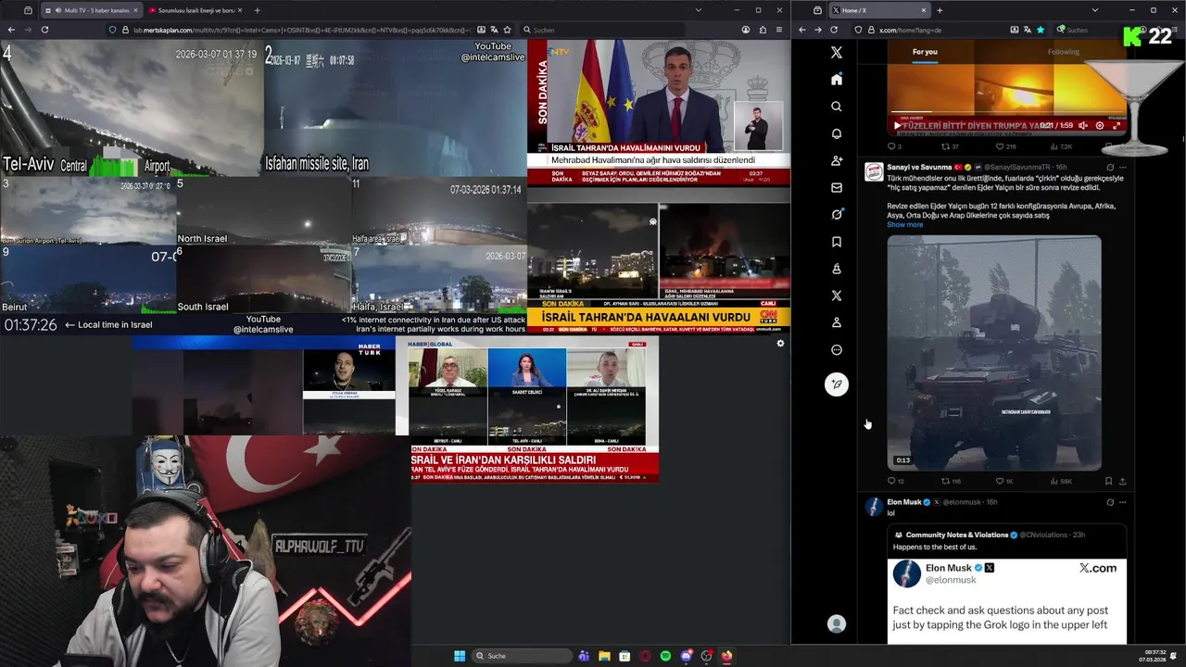The height and width of the screenshot is (667, 1186).
Task: Open Notifications bell in X sidebar
Action: [x=836, y=133]
